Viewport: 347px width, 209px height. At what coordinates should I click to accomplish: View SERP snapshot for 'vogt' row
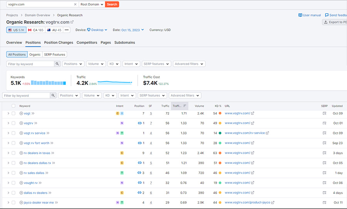point(324,113)
